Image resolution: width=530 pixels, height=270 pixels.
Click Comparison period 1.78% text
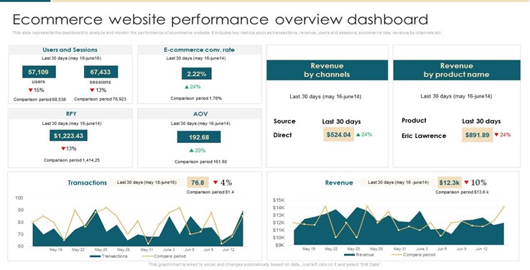[196, 98]
